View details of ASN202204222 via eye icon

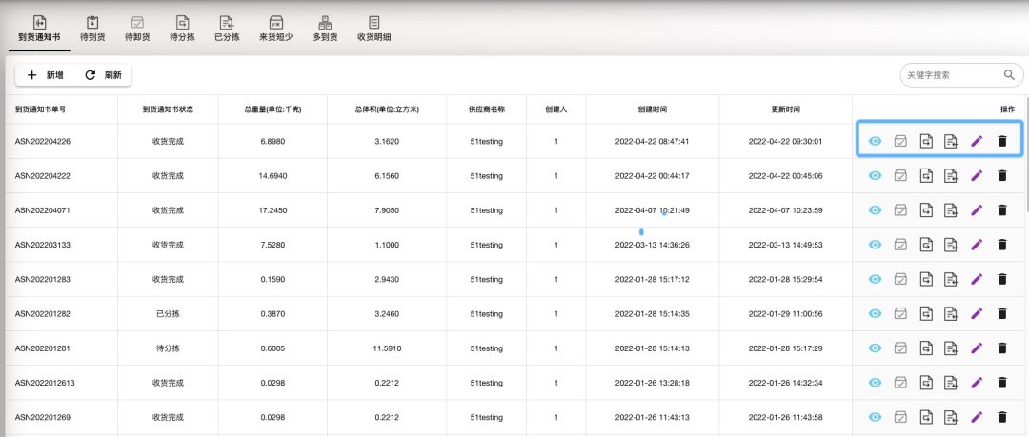pos(875,175)
